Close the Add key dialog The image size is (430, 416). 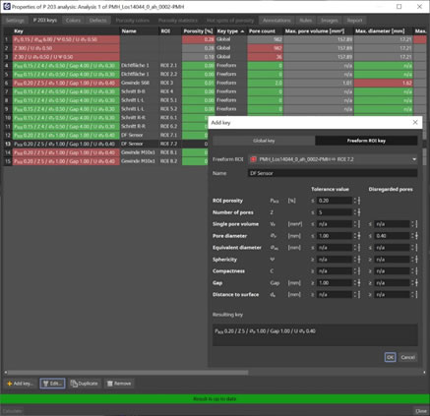coord(415,122)
